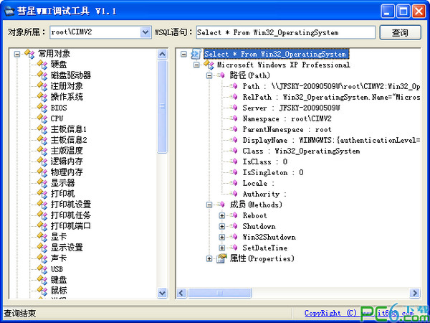Click left arrow of result horizontal scrollbar

181,293
